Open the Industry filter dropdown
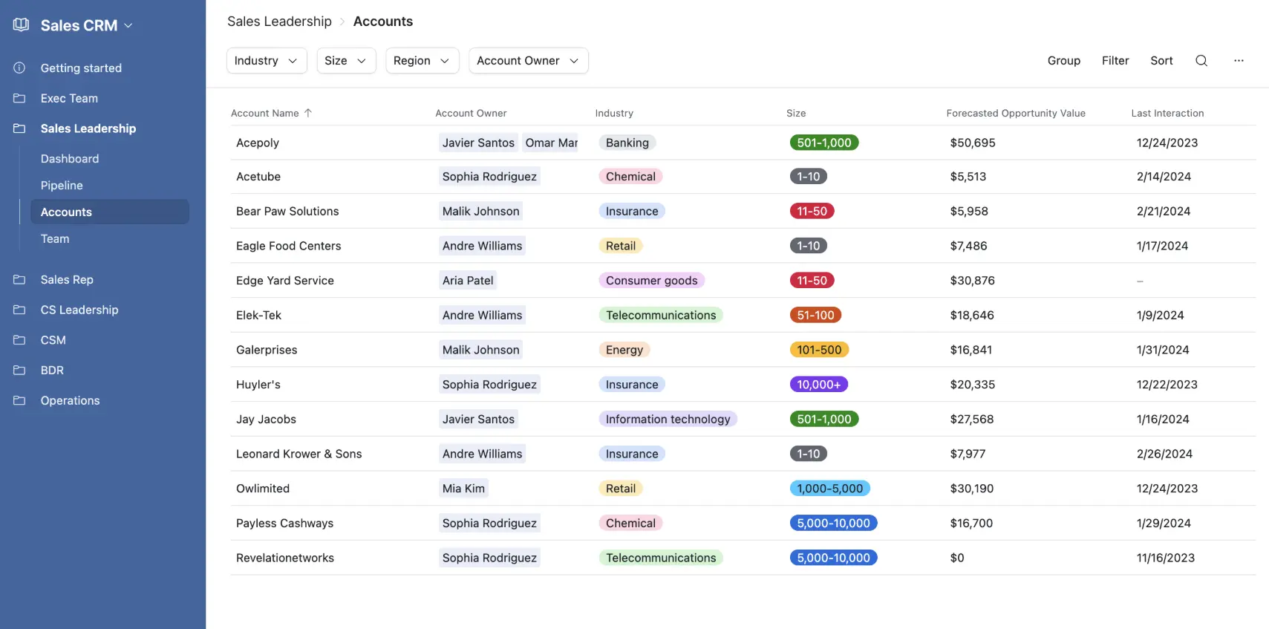This screenshot has width=1269, height=629. pyautogui.click(x=266, y=61)
